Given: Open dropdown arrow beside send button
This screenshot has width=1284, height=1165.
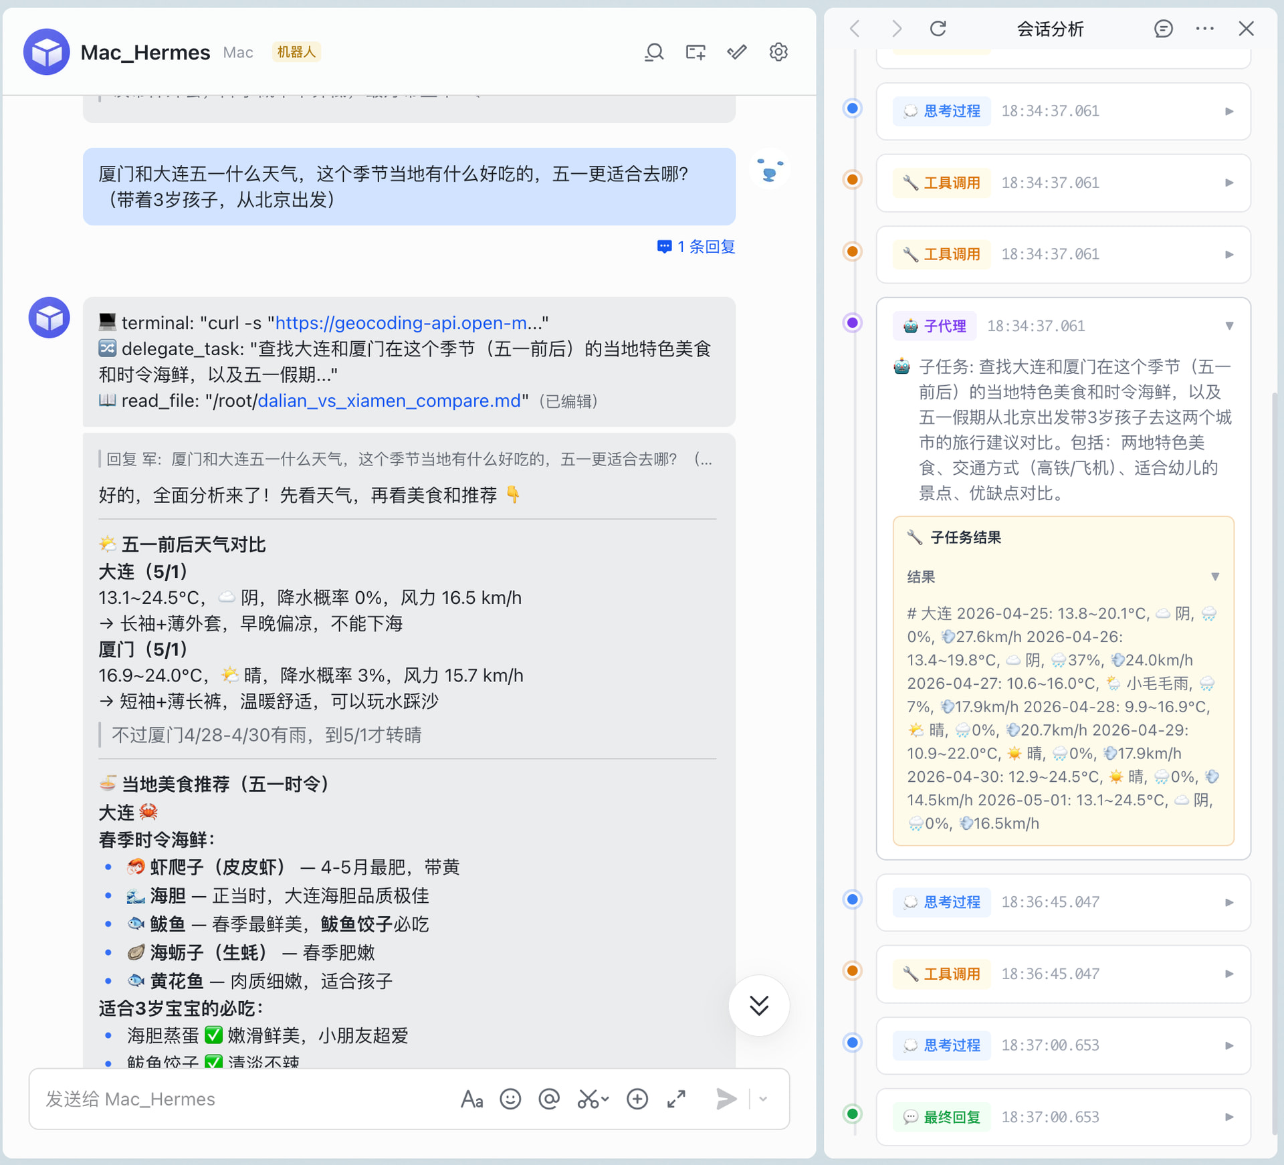Looking at the screenshot, I should (763, 1099).
